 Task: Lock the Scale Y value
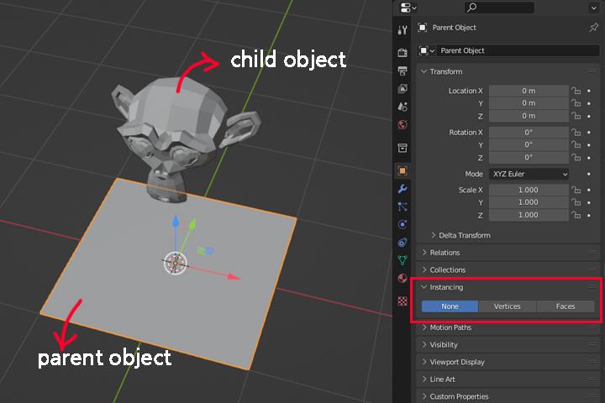(x=576, y=202)
